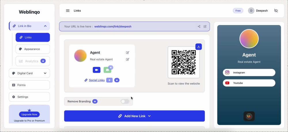The image size is (288, 132).
Task: Click the crown badge by Remove Branding
Action: [95, 102]
